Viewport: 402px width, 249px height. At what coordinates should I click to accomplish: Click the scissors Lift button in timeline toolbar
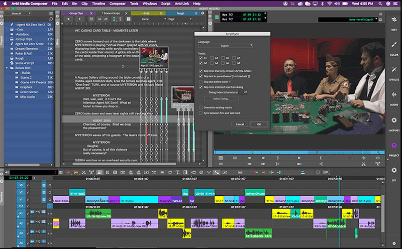83,172
